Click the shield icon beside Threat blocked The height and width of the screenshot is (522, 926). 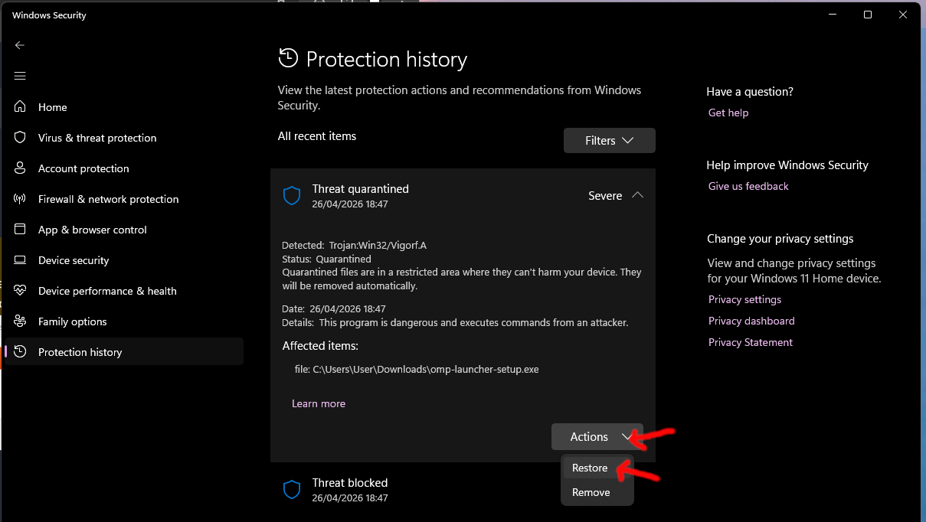pos(292,490)
